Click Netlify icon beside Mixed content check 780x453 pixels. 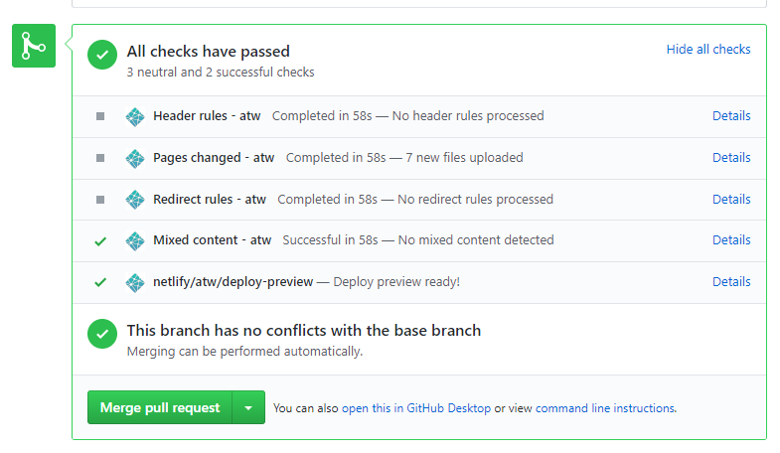[x=135, y=240]
